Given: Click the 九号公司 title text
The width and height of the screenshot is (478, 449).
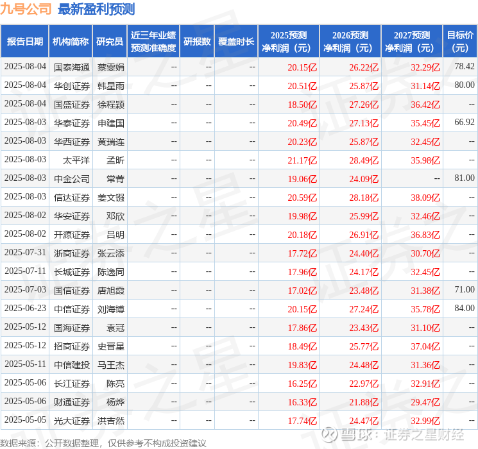Looking at the screenshot, I should tap(26, 9).
